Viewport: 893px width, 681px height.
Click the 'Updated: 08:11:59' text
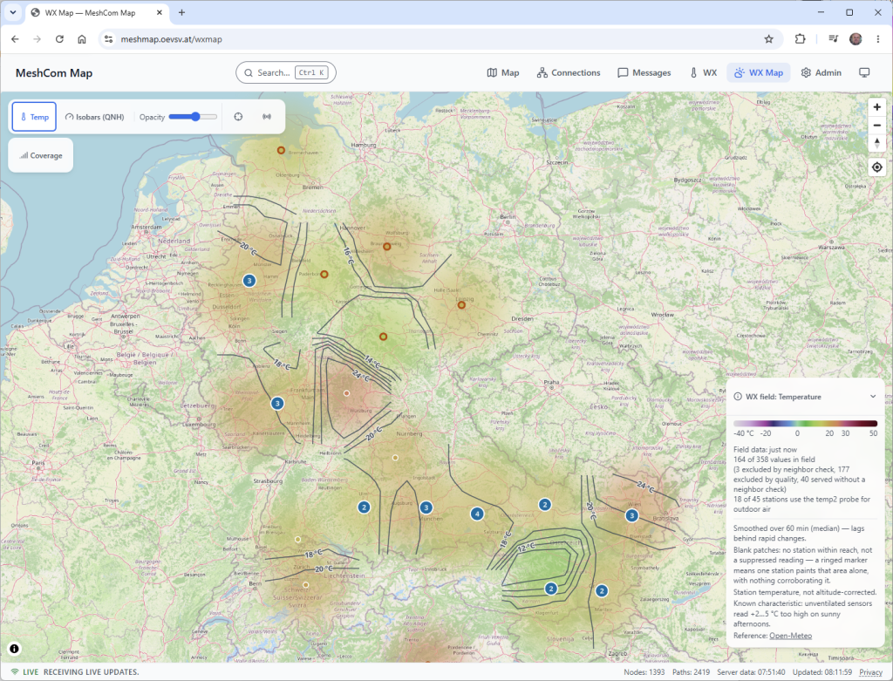(x=821, y=672)
